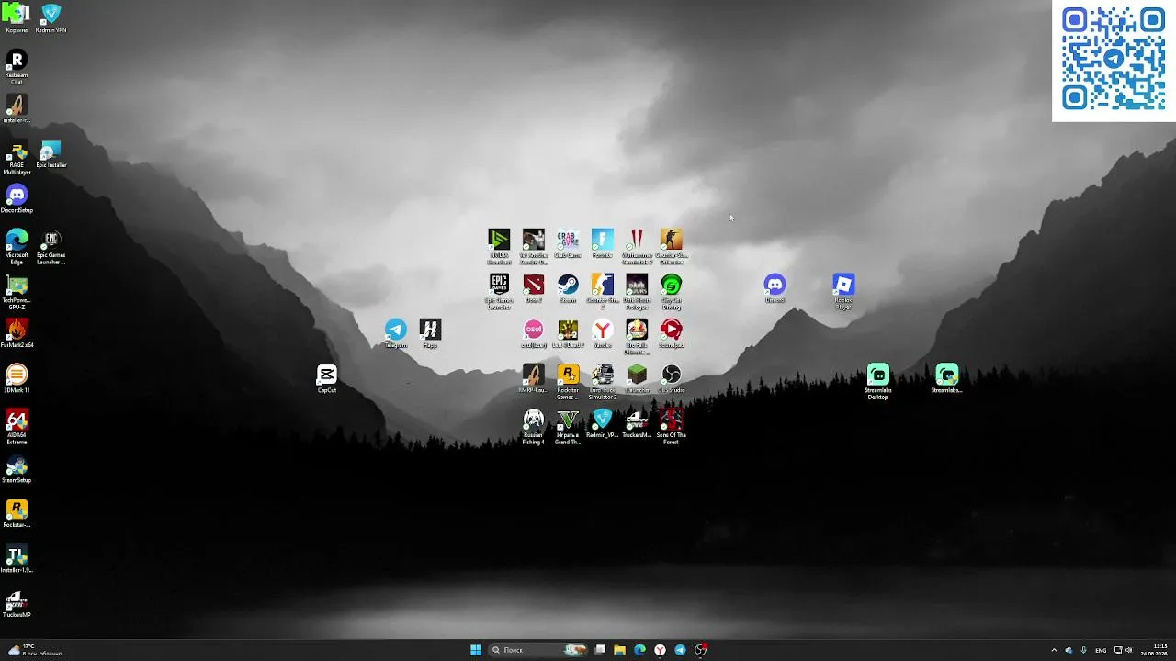The image size is (1176, 661).
Task: Select the Microsoft Edge desktop shortcut
Action: click(17, 247)
